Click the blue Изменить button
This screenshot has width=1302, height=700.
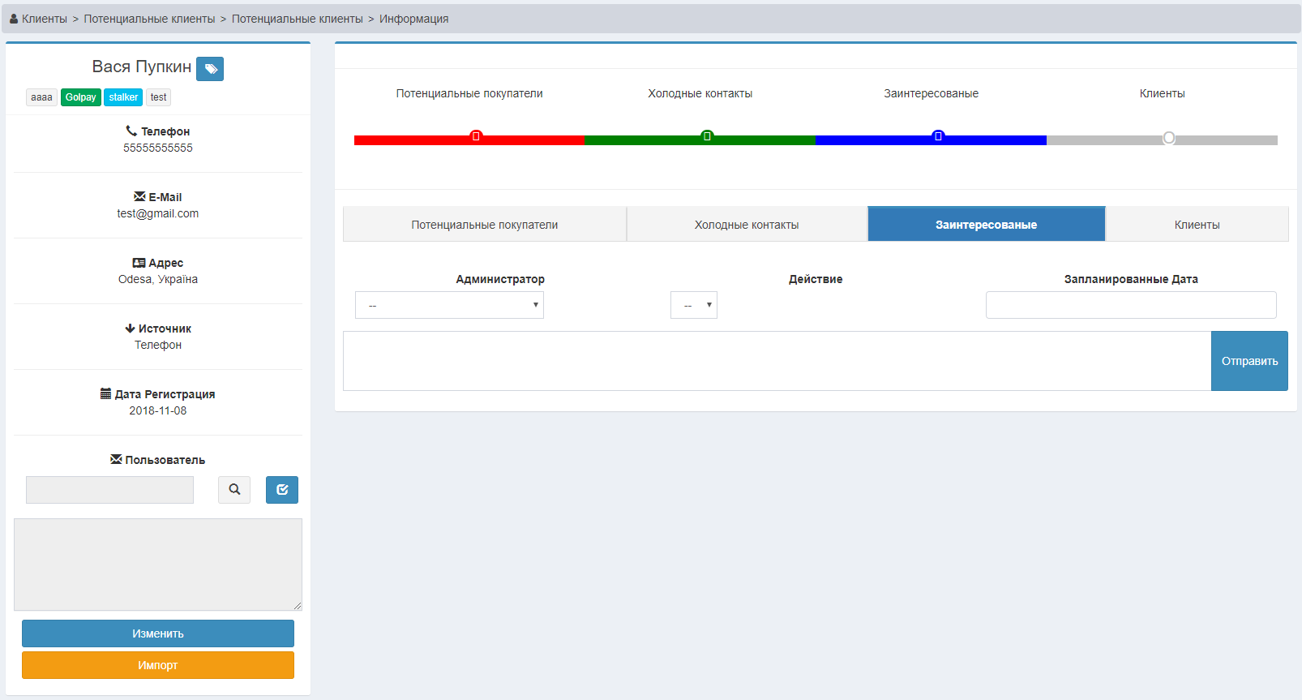tap(158, 633)
